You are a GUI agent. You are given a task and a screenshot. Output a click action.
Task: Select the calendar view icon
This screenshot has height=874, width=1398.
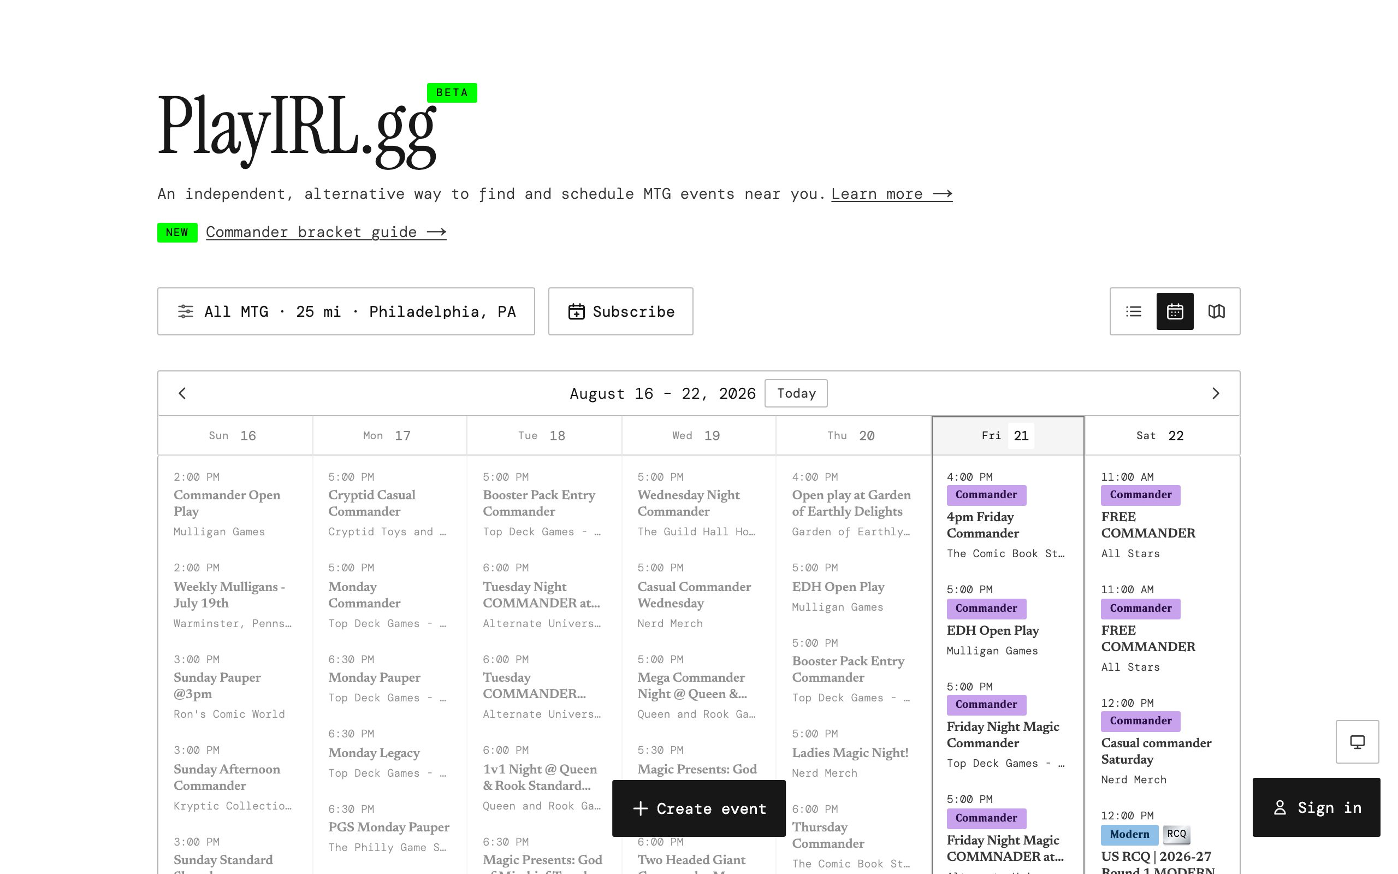pos(1175,311)
